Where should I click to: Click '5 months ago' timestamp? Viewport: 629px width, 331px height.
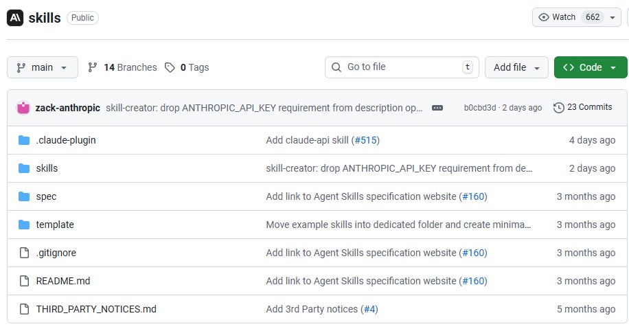(586, 309)
